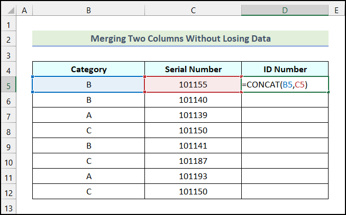Select row 12 header

8,191
